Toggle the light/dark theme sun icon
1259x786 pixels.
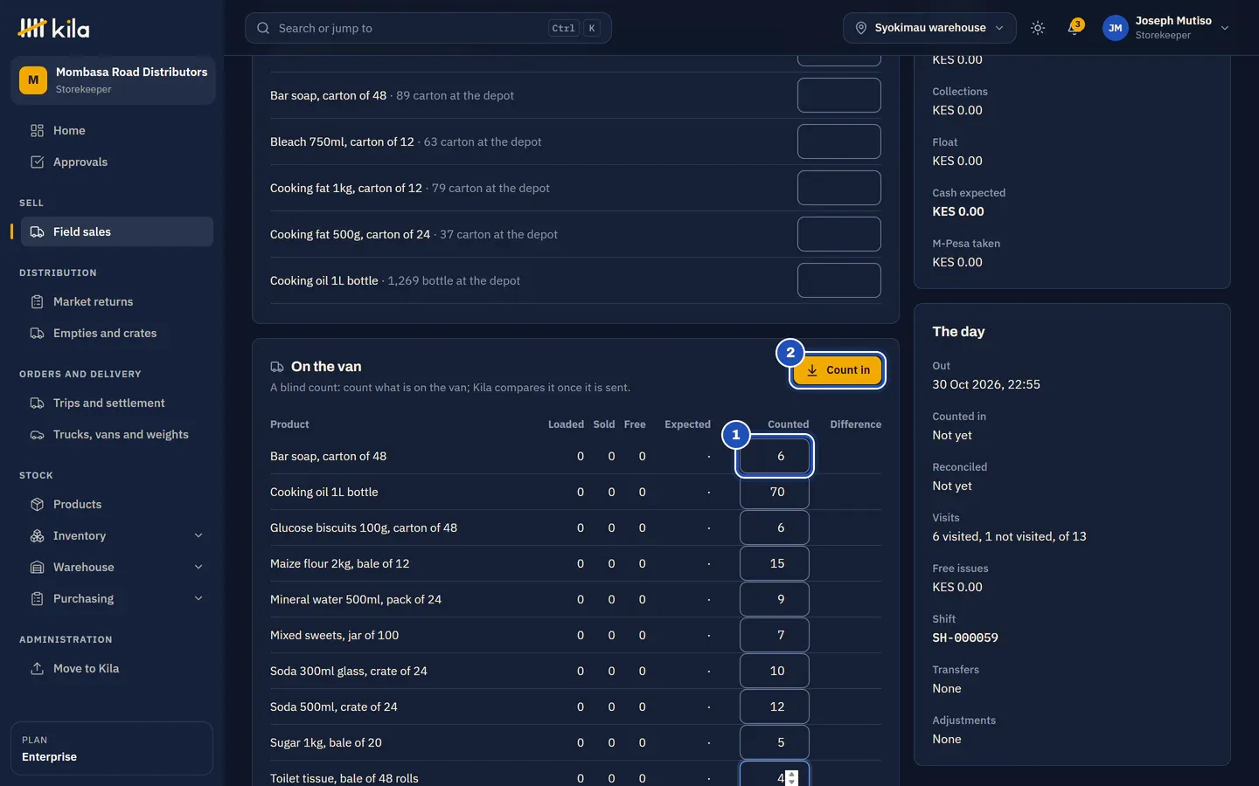pos(1038,28)
